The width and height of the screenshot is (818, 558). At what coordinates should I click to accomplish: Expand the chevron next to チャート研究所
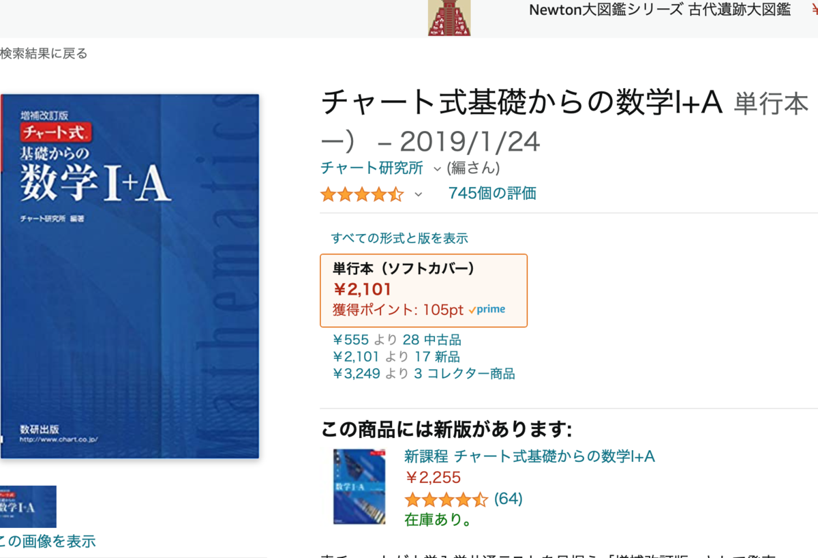click(437, 169)
